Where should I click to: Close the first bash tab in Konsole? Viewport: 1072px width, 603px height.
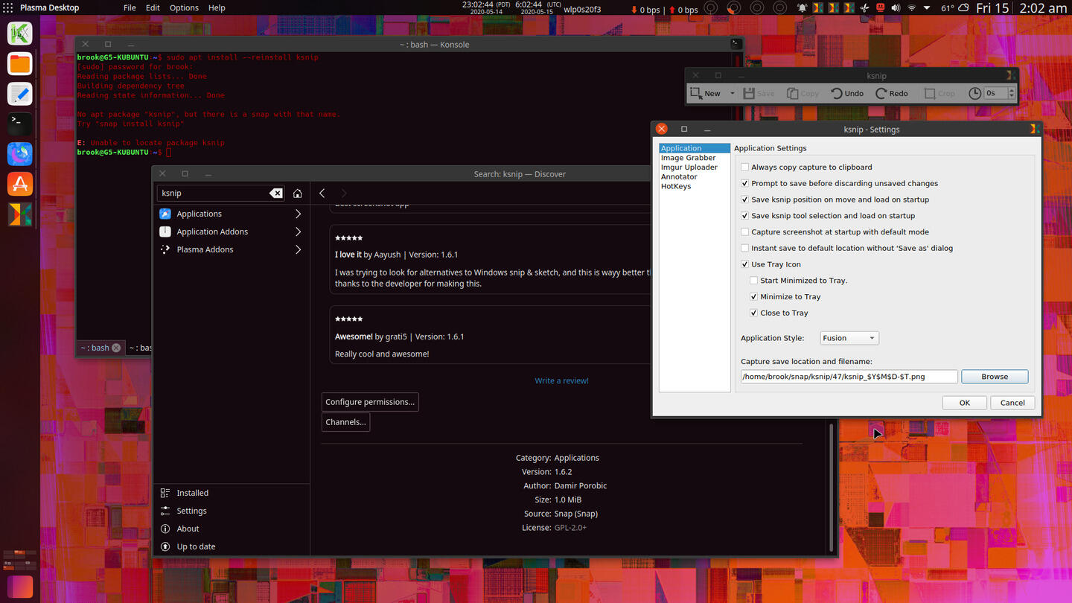pos(116,348)
